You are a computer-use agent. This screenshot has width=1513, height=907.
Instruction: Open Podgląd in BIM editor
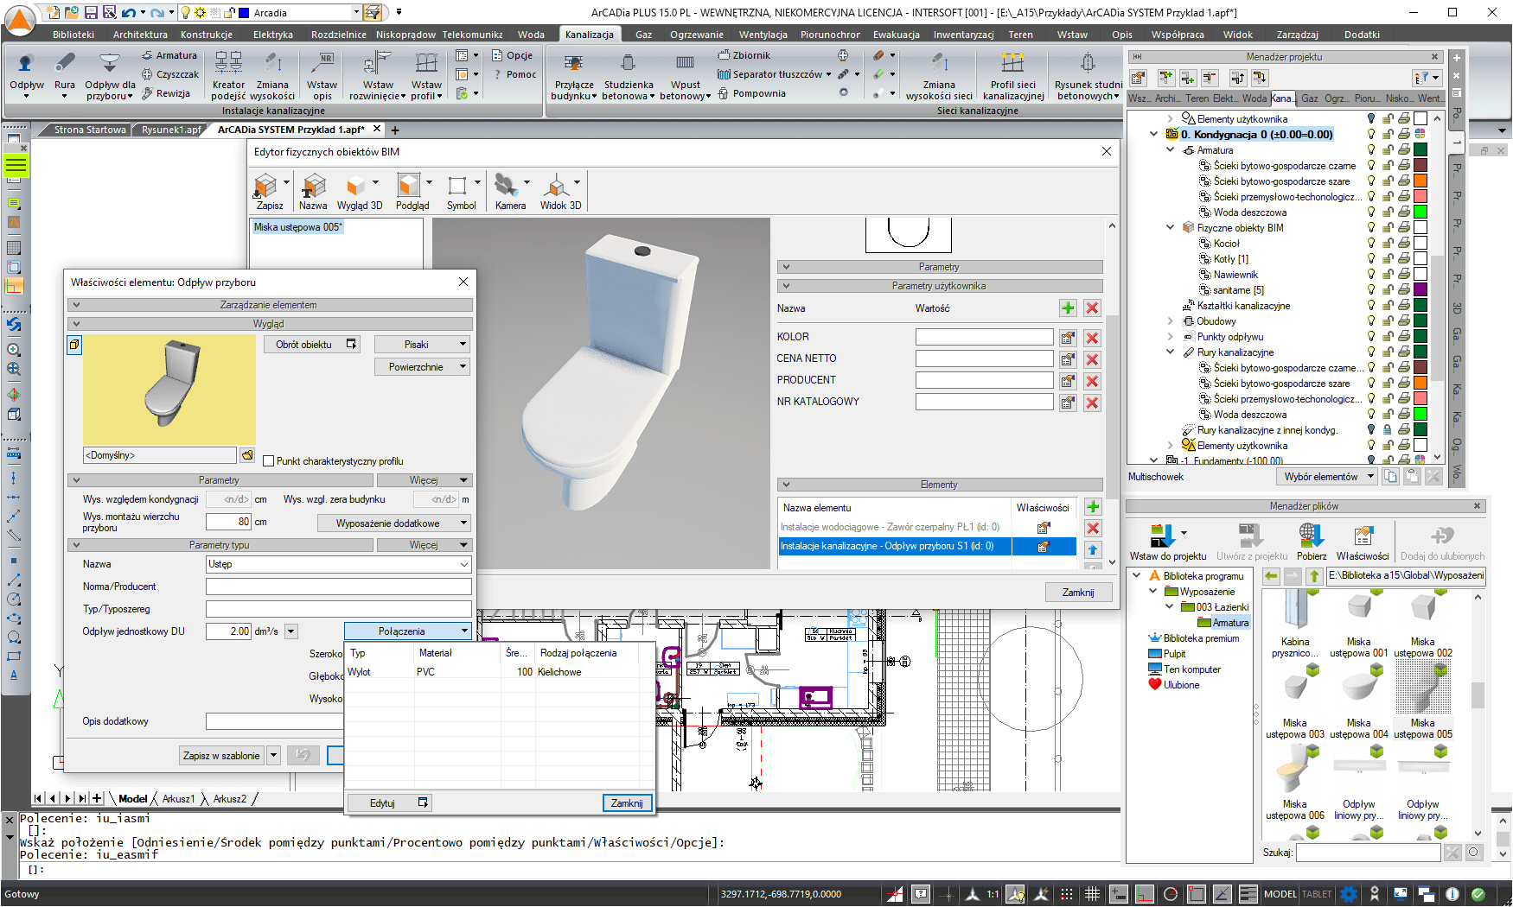pos(412,191)
